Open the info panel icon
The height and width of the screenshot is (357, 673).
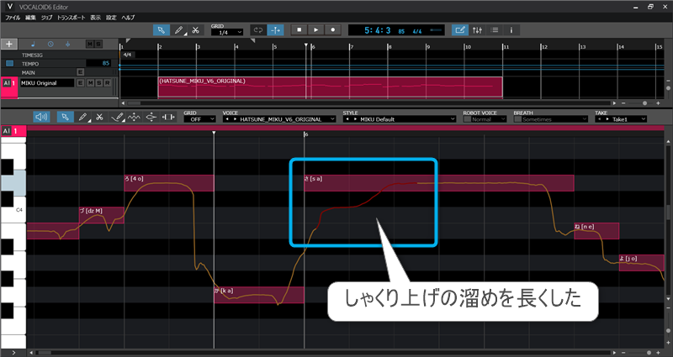[x=511, y=30]
